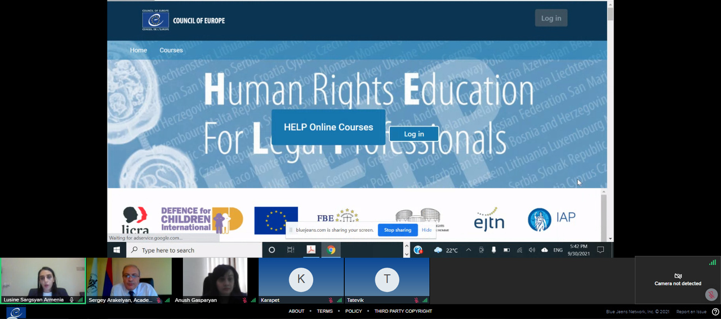Screen dimensions: 721x319
Task: Toggle the red muted microphone button
Action: 711,294
